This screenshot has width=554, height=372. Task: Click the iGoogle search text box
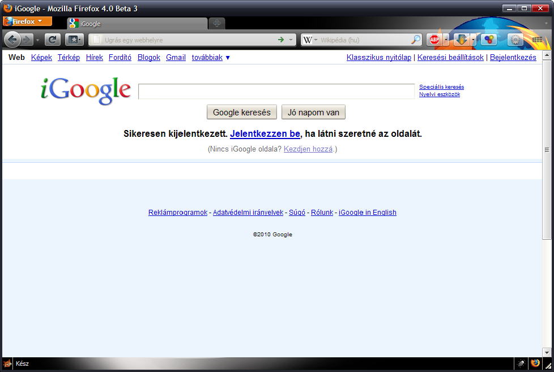(x=276, y=92)
